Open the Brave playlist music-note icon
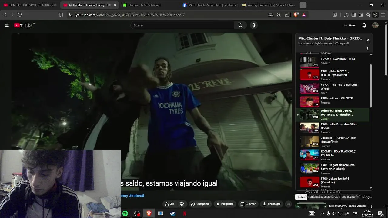The image size is (388, 218). (346, 15)
